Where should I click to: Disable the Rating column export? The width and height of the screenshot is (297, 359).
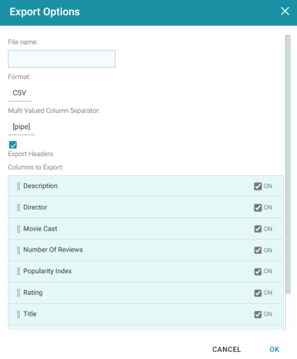coord(258,293)
